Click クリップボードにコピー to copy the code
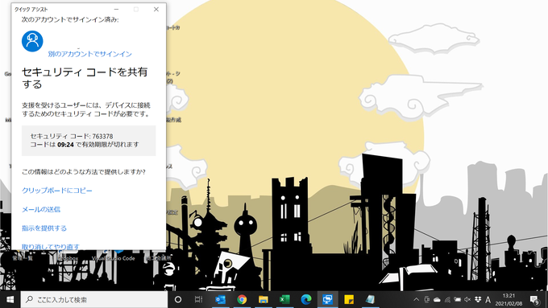This screenshot has height=308, width=548. (x=57, y=191)
